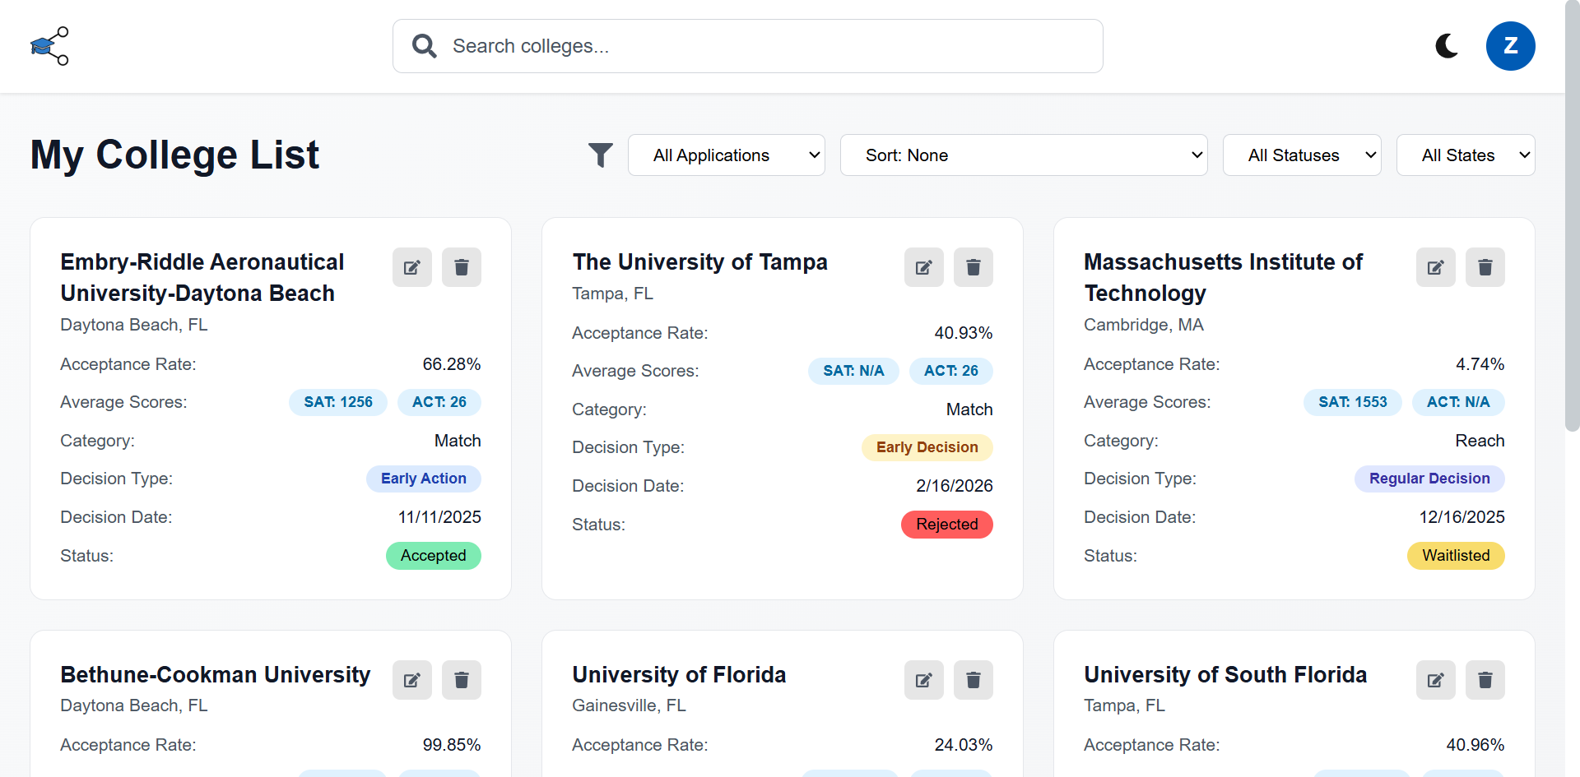
Task: Delete Embry-Riddle Aeronautical University from the list
Action: point(462,267)
